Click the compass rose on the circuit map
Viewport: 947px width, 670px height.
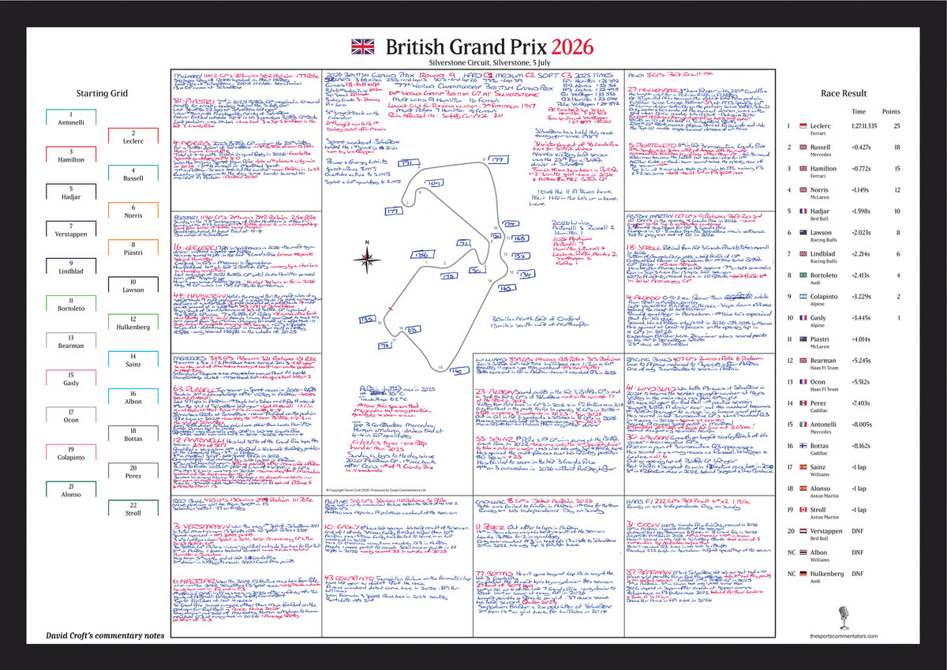[x=367, y=254]
